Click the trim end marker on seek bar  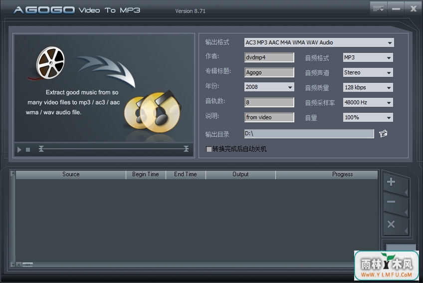pos(186,149)
